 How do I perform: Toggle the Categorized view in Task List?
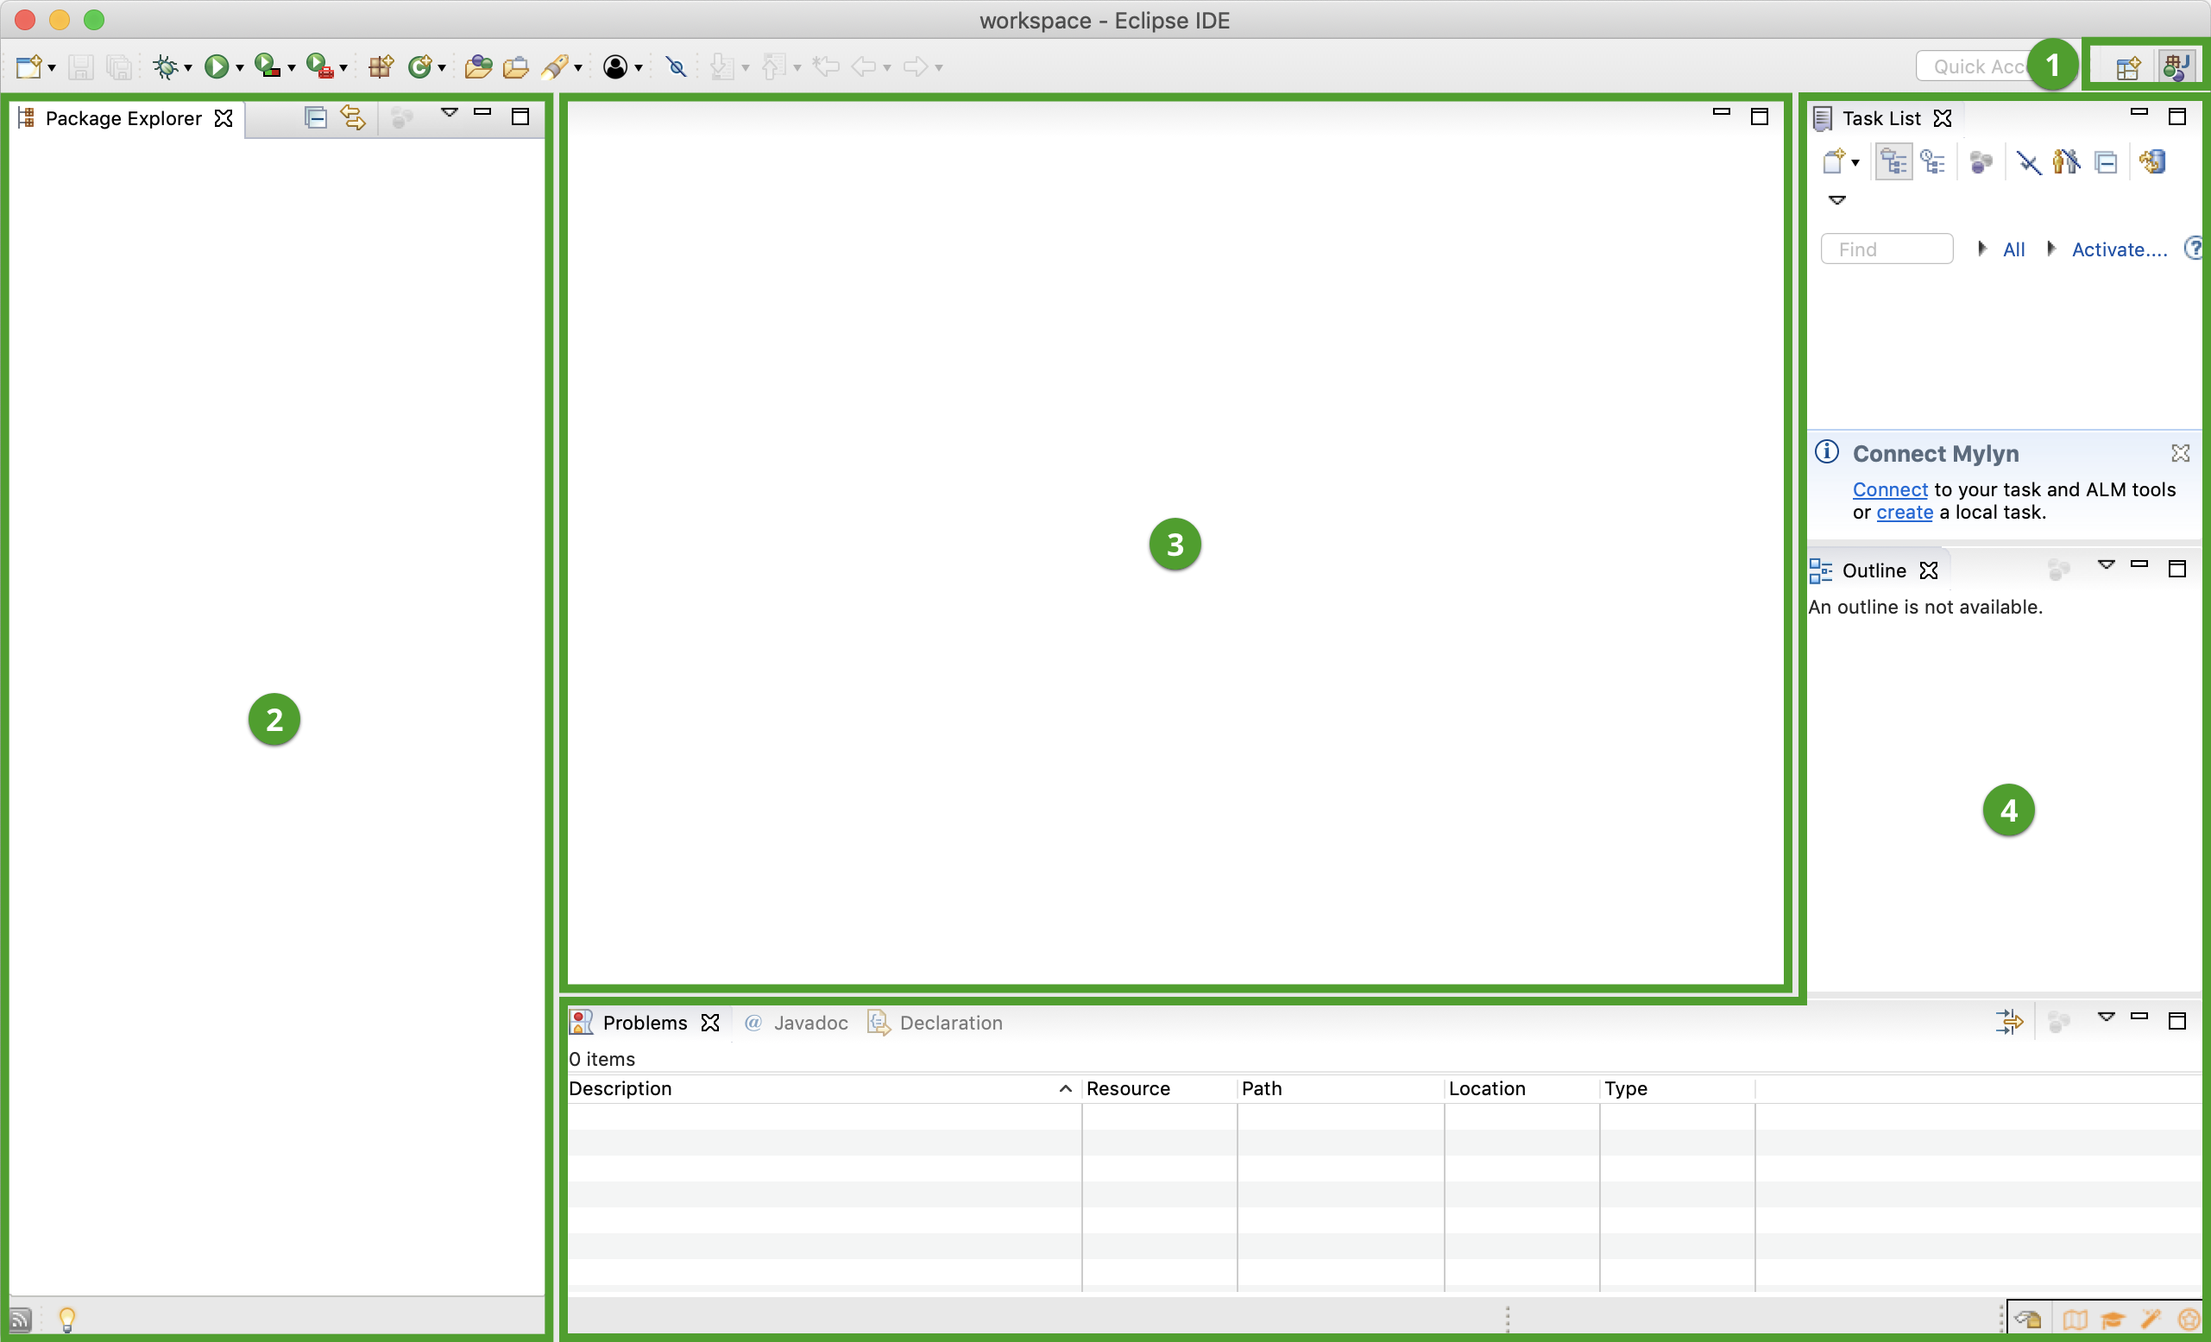coord(1893,162)
